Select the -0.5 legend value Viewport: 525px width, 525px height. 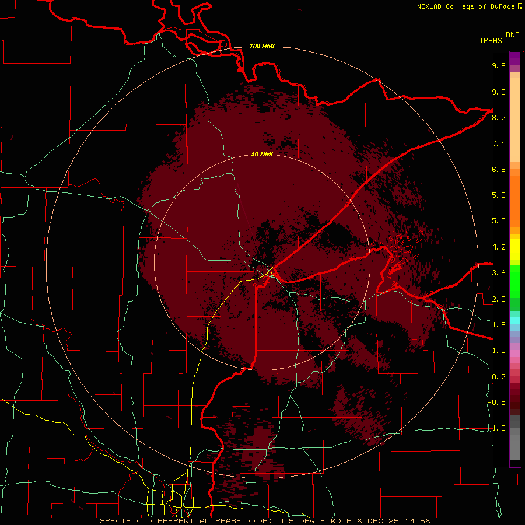(x=497, y=402)
